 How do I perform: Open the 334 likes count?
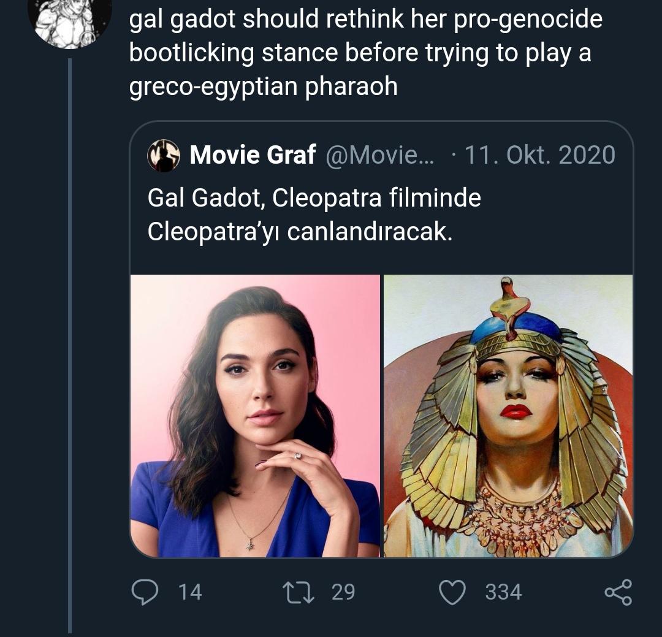click(503, 592)
